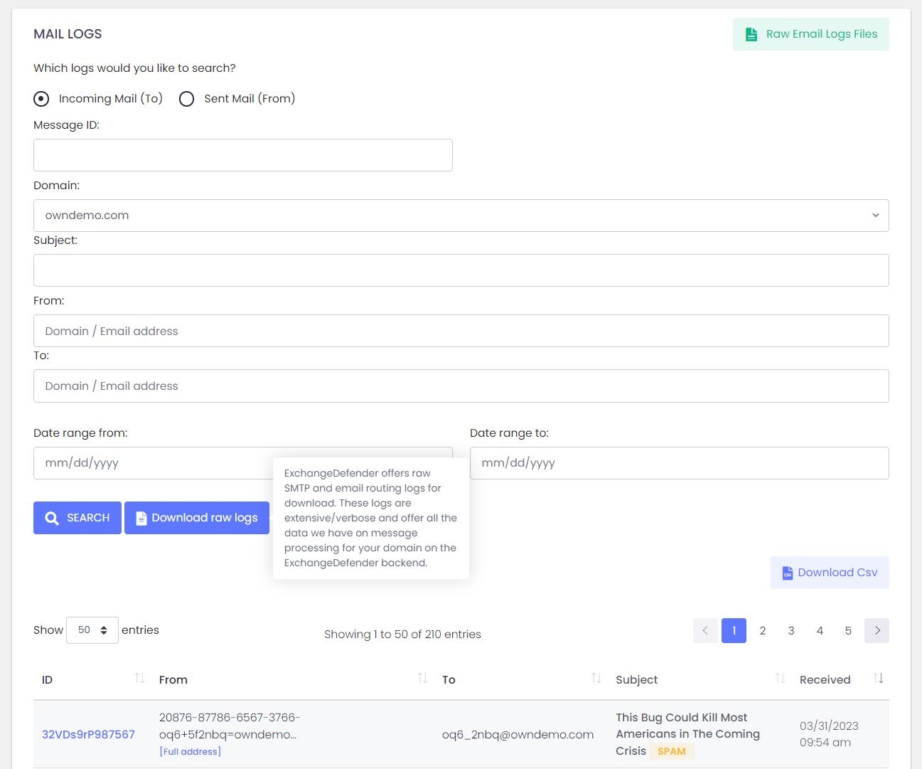Go to page 2 of results
Viewport: 922px width, 769px height.
click(763, 631)
